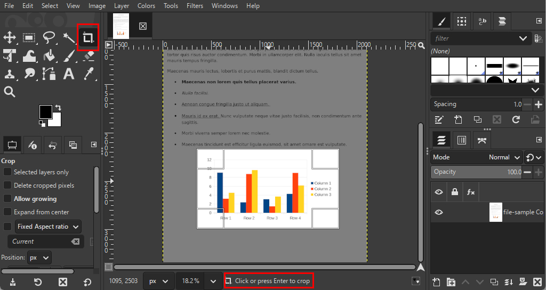
Task: Delete the selected layer
Action: 537,281
